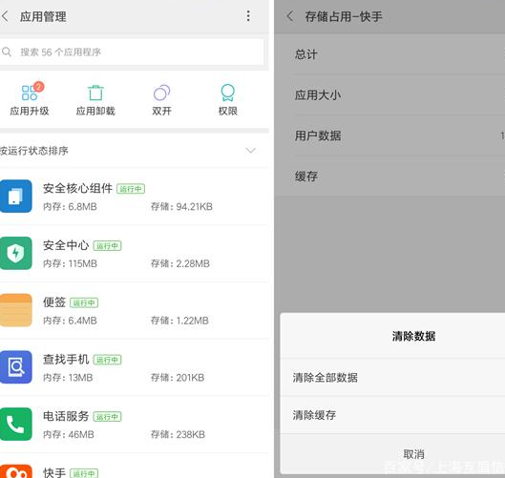The height and width of the screenshot is (478, 505).
Task: Tap the 应用大小 row
Action: [389, 95]
